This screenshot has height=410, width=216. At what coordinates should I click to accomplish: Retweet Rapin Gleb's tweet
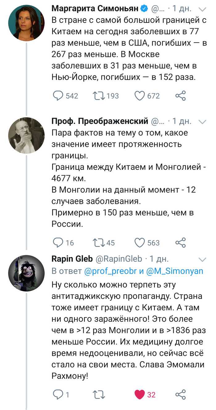coord(99,392)
